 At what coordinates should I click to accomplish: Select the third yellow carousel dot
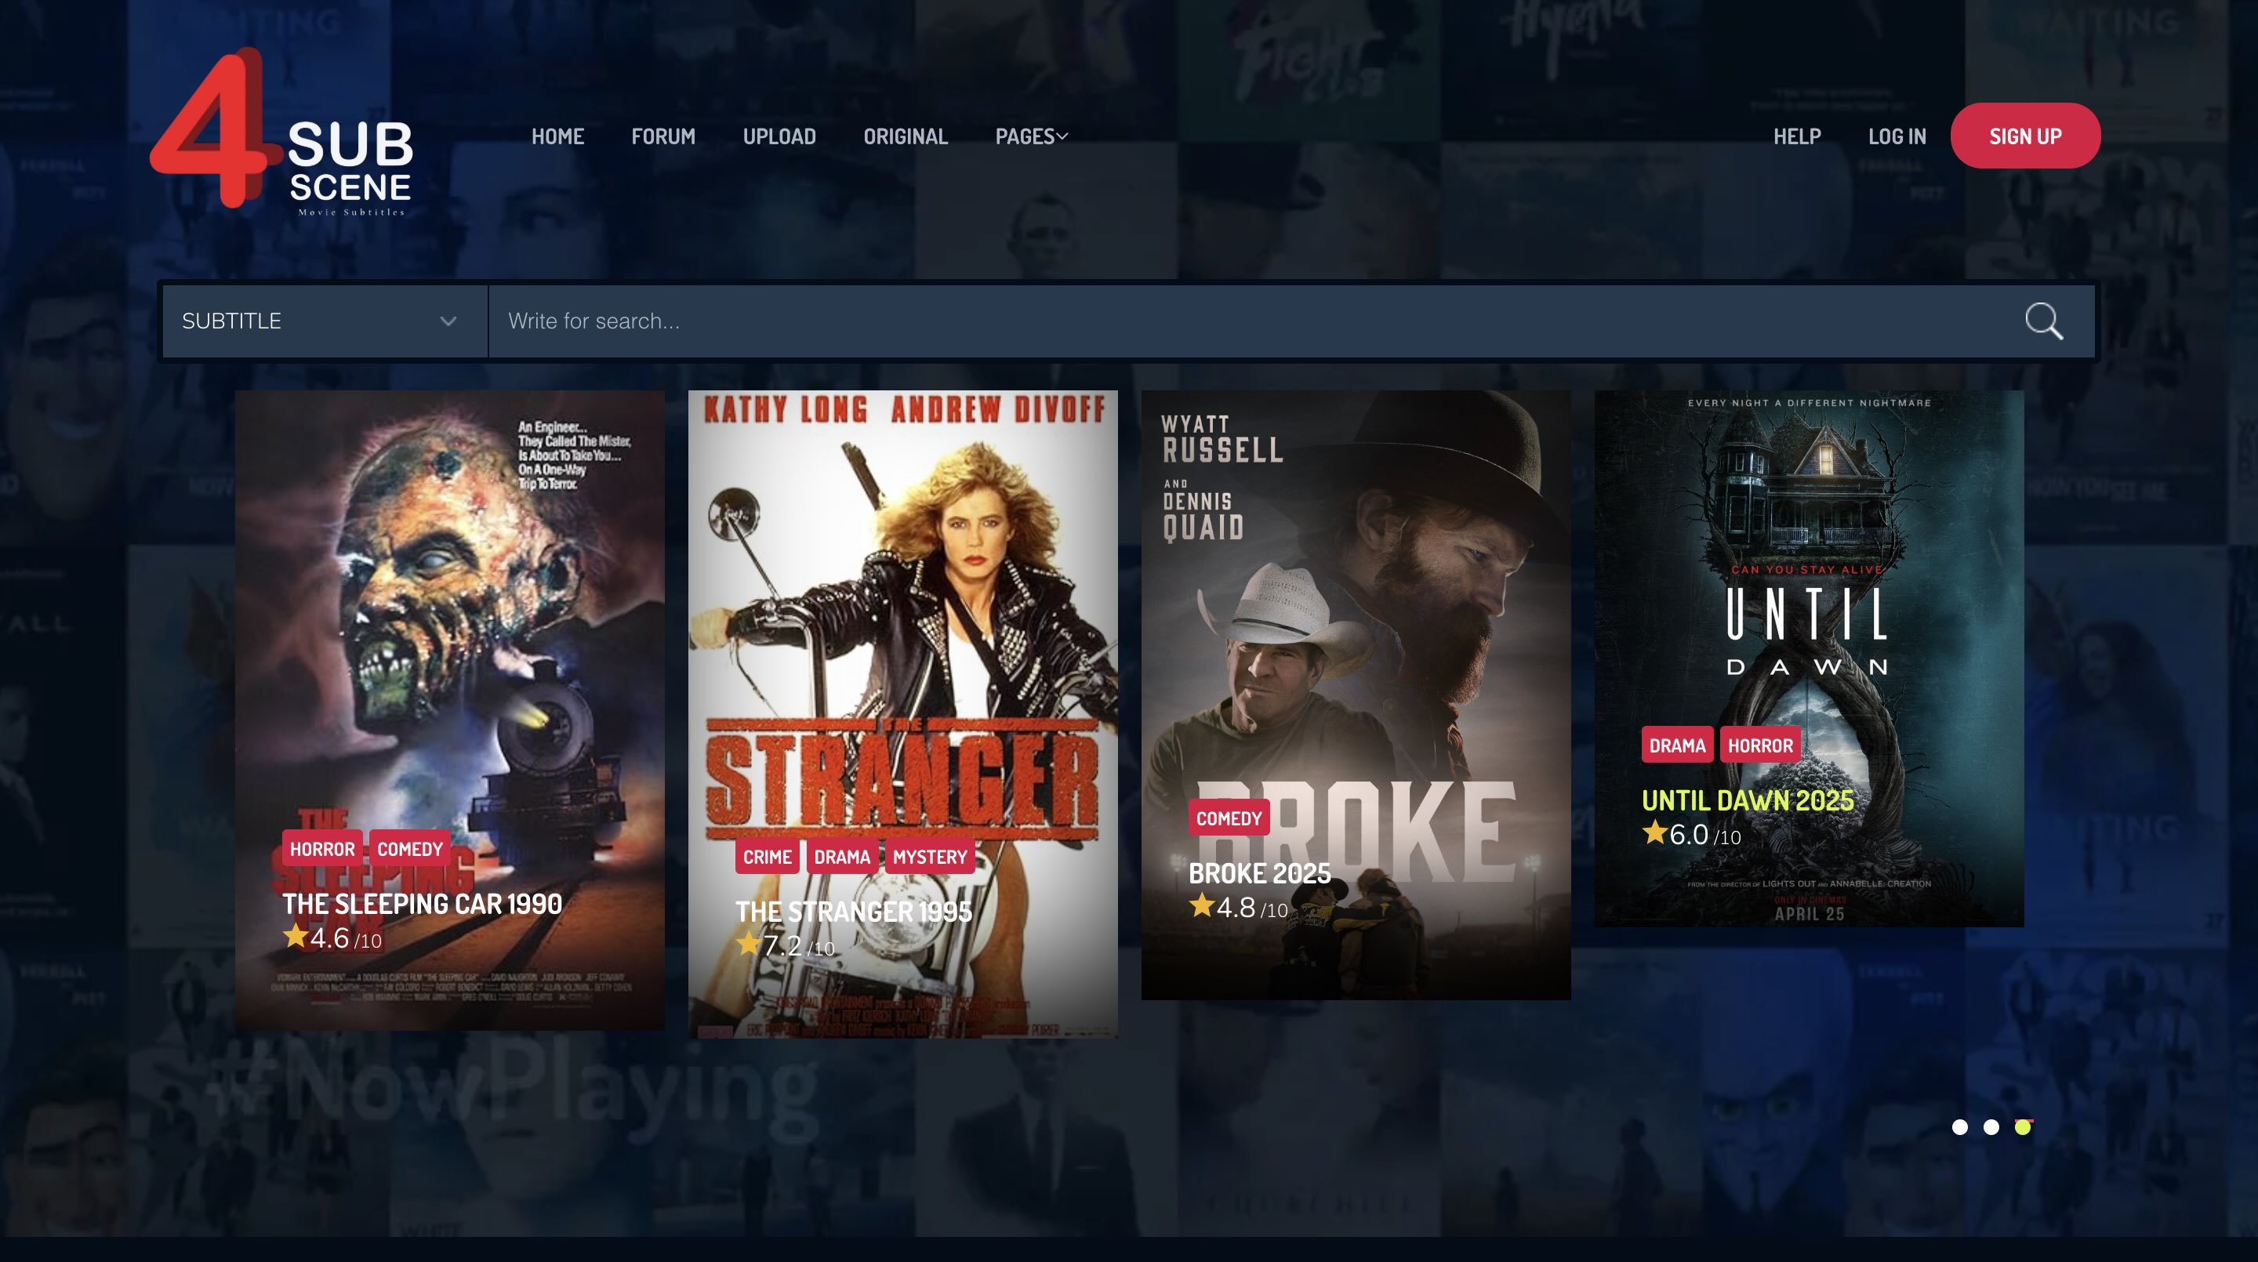coord(2022,1127)
